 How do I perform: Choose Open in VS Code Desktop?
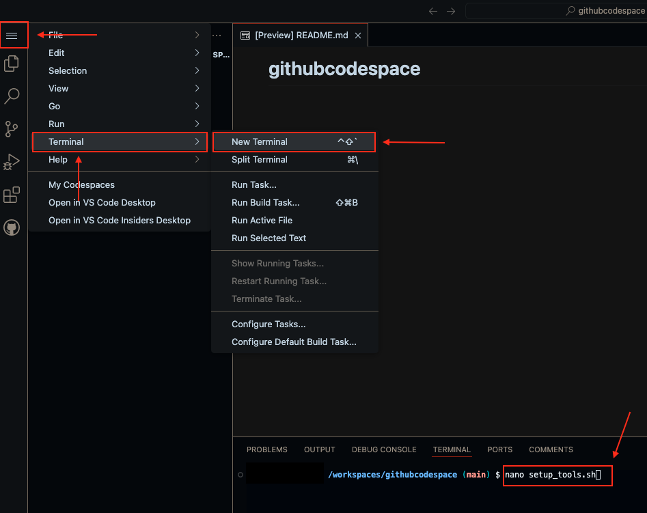click(x=120, y=203)
